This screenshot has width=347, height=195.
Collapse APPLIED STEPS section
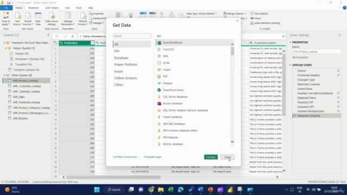click(290, 65)
